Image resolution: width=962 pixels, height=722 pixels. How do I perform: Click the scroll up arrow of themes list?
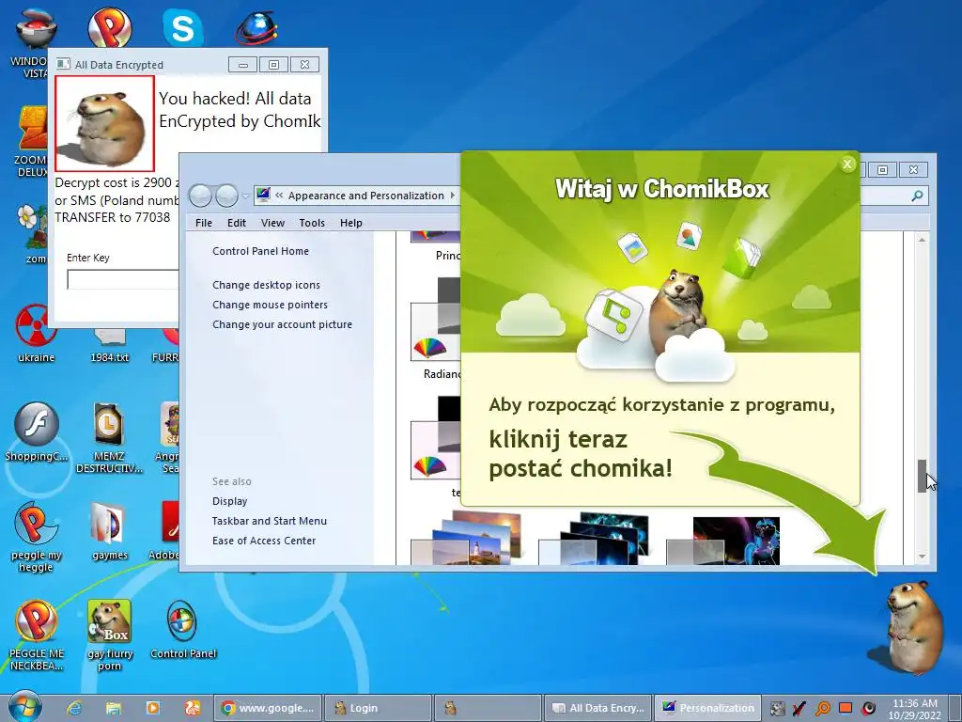[922, 240]
